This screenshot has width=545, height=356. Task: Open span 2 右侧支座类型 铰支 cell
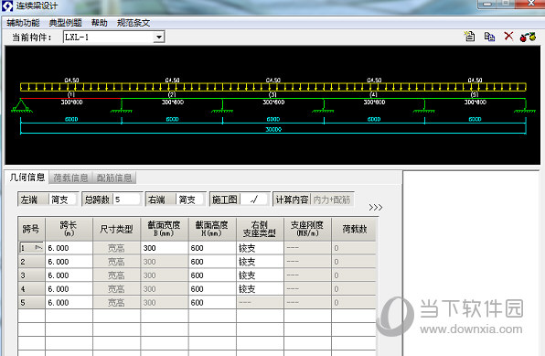point(260,262)
